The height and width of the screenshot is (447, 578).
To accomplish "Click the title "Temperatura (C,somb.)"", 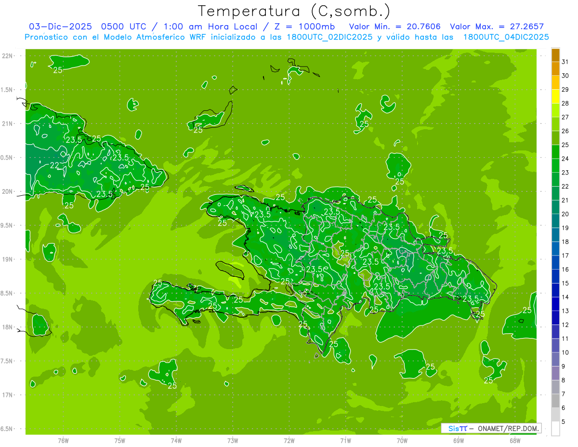I will point(294,11).
